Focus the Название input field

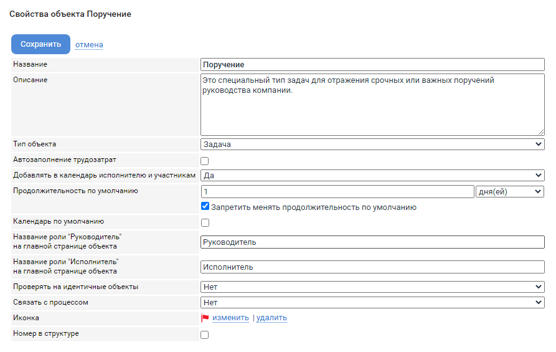pos(372,65)
